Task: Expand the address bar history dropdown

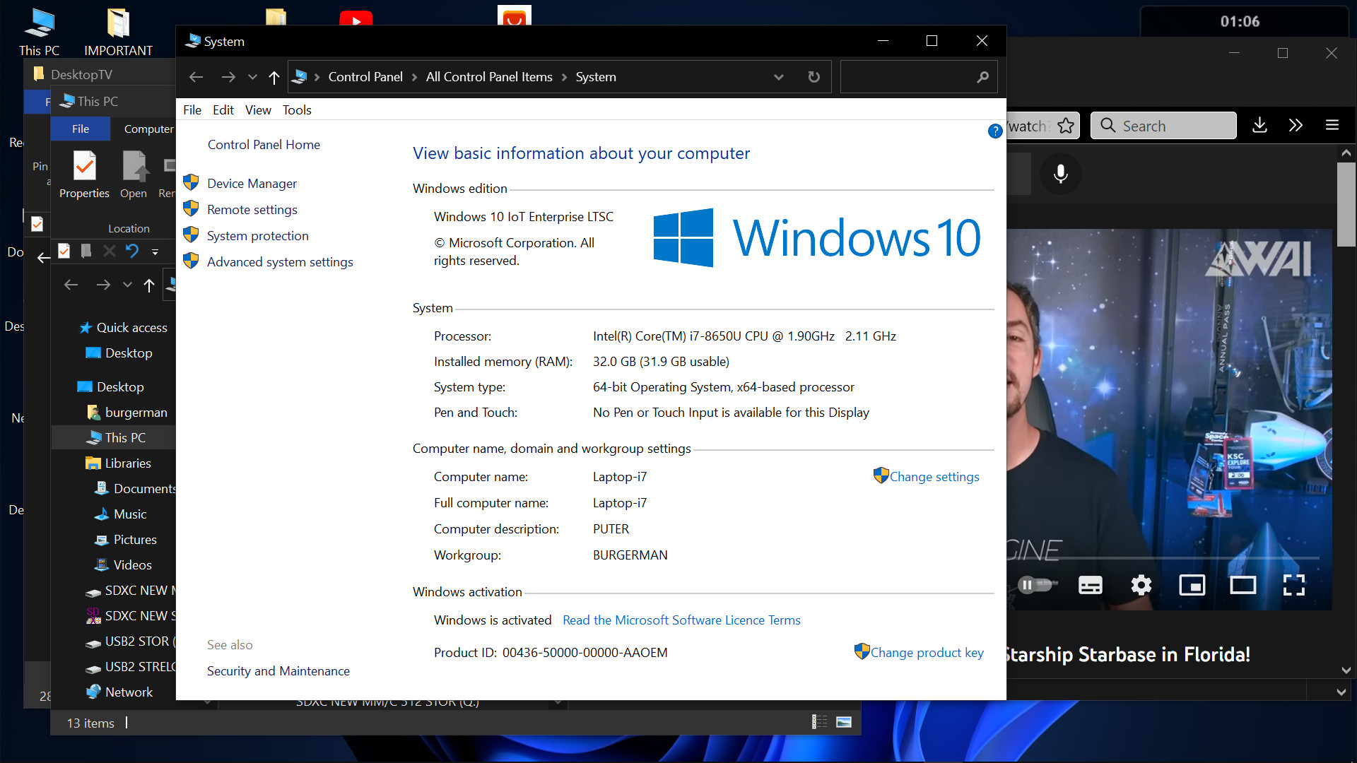Action: coord(778,77)
